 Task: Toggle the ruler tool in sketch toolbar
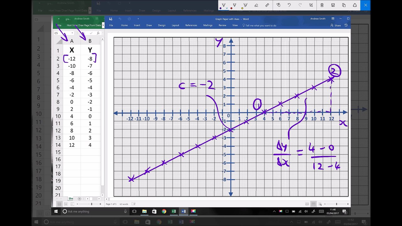pos(267,5)
